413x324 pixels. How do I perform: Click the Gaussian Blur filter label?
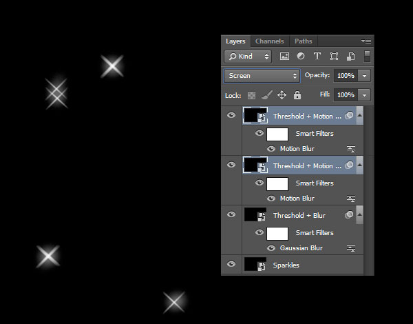301,248
